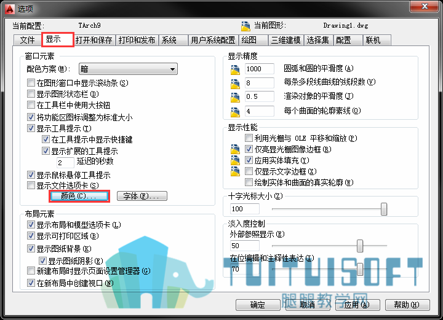Click drawing icon next to 应用实体填充
Image resolution: width=443 pixels, height=320 pixels.
pos(235,160)
